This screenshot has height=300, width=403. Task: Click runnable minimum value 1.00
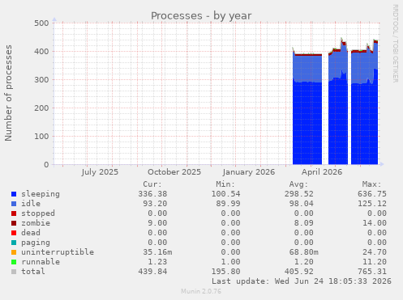click(230, 262)
